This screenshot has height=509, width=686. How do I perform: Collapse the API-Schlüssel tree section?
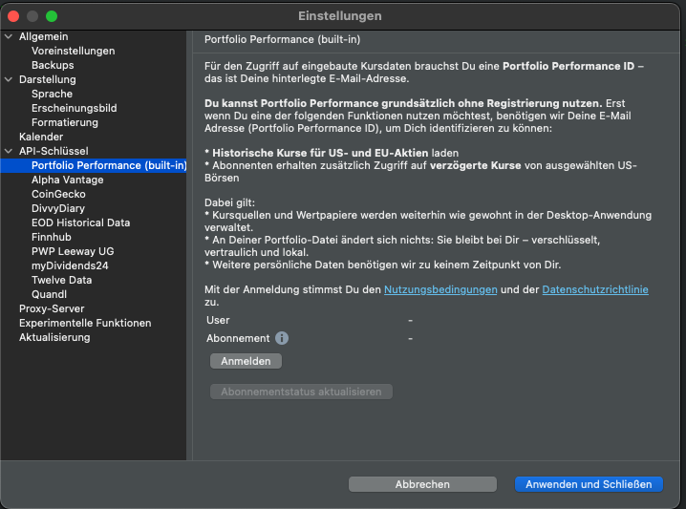pos(10,151)
